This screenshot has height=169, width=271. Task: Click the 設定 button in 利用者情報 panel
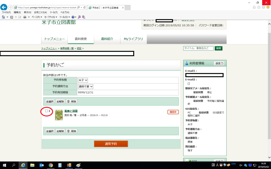click(219, 63)
